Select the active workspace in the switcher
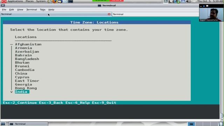The width and height of the screenshot is (224, 126). pyautogui.click(x=191, y=124)
